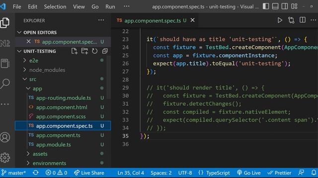Open the Manage gear icon
318x178 pixels.
(x=5, y=157)
